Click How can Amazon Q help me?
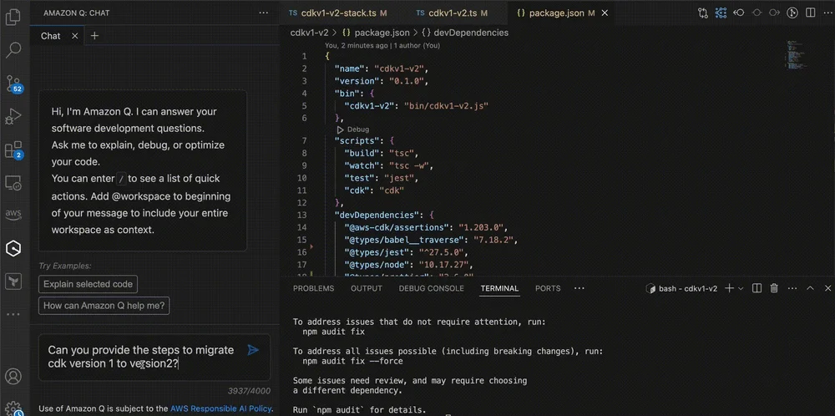Image resolution: width=835 pixels, height=416 pixels. click(104, 306)
